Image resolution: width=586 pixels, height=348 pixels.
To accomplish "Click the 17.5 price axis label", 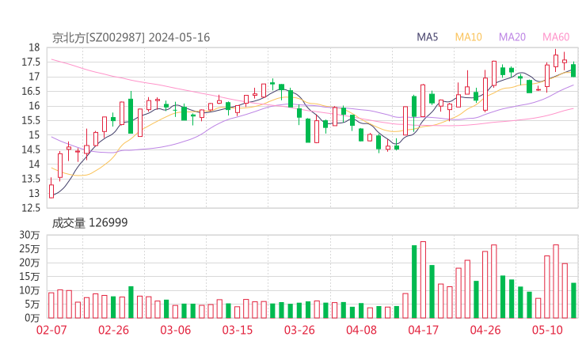I will (x=31, y=62).
